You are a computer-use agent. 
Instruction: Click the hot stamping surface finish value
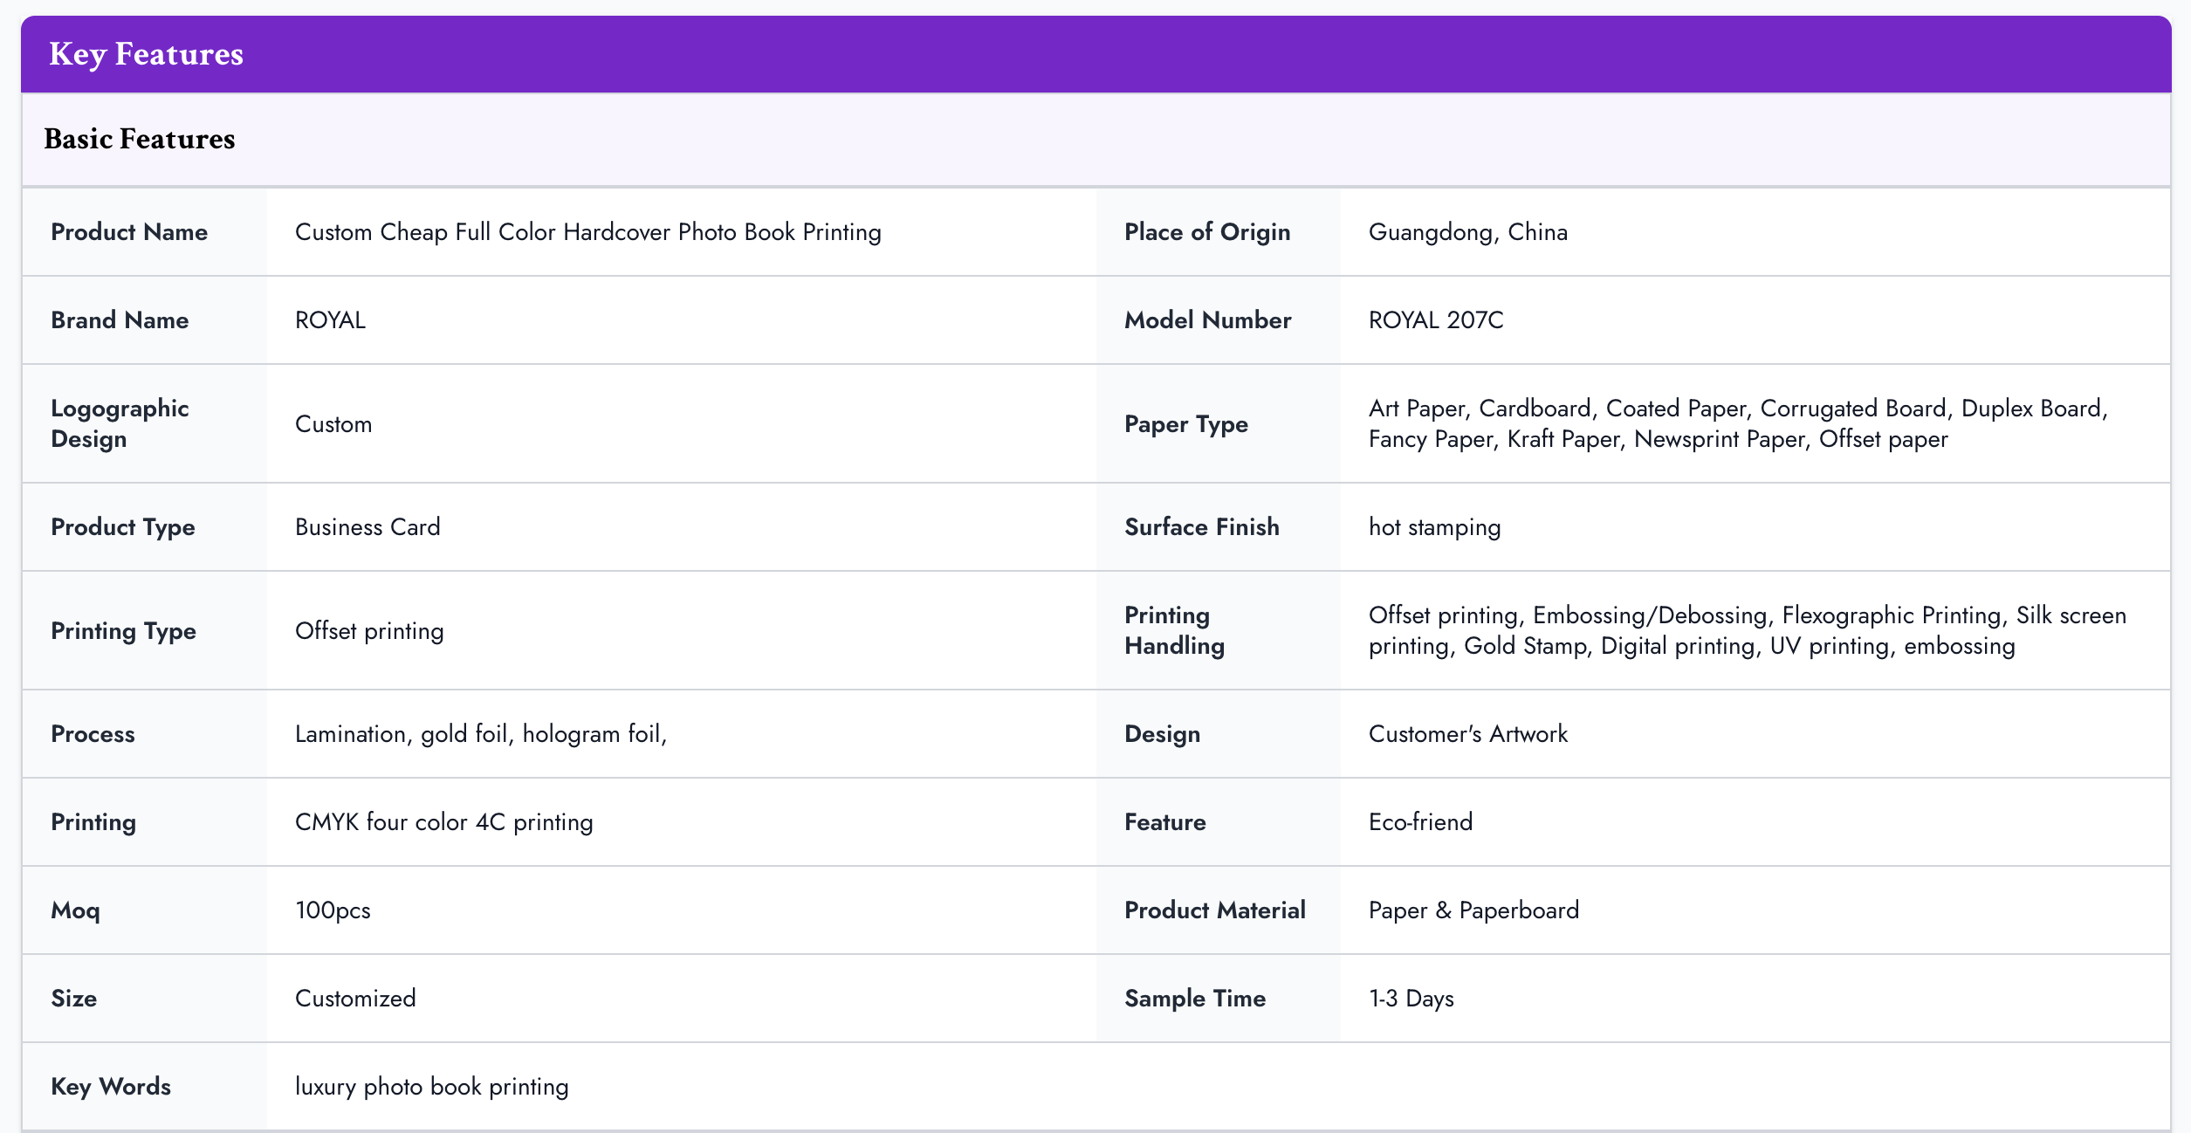tap(1434, 527)
